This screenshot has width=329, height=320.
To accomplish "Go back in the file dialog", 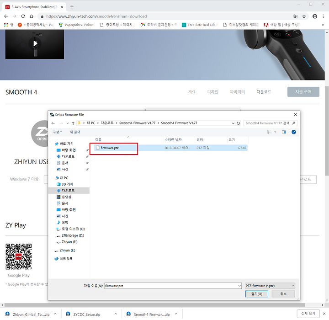I will (53, 123).
